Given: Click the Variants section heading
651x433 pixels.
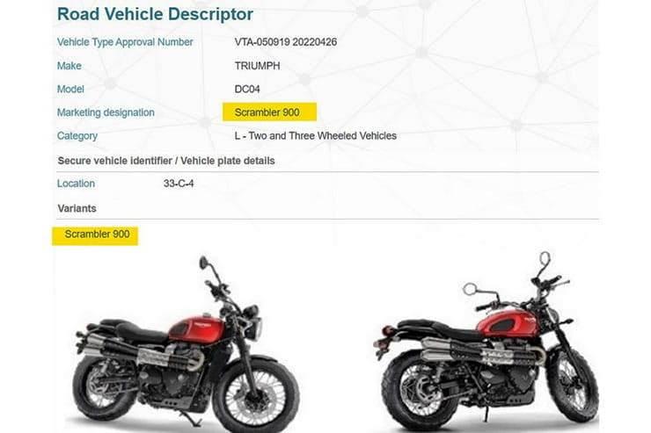Looking at the screenshot, I should [77, 208].
